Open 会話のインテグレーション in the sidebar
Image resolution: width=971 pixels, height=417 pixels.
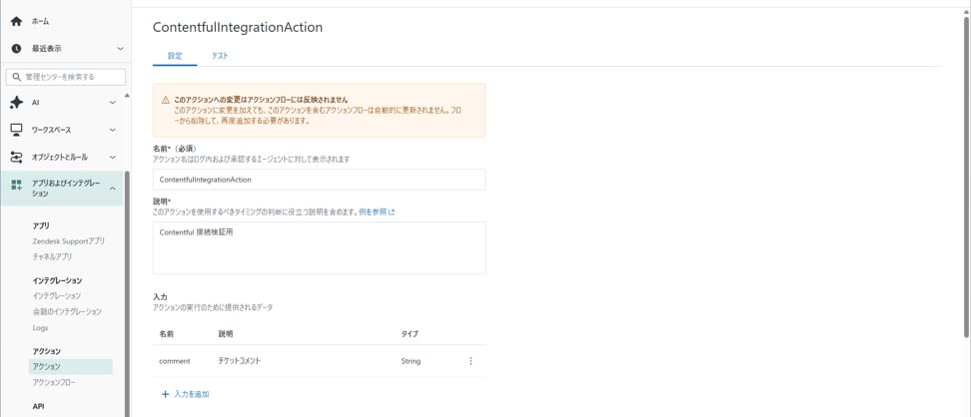coord(67,312)
